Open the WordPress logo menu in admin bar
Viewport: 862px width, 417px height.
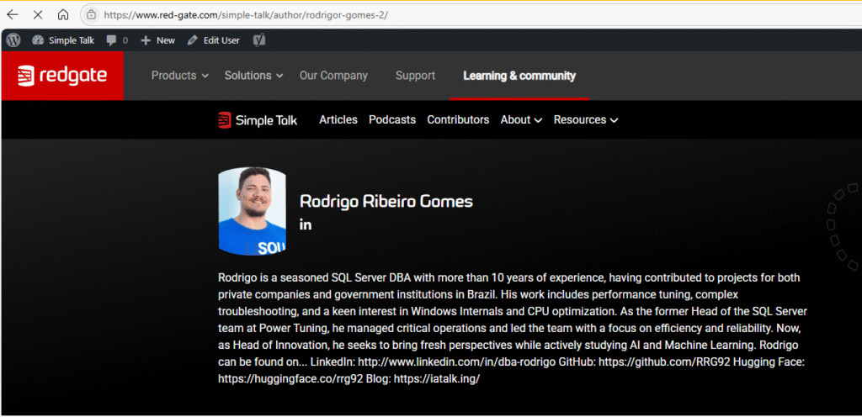pyautogui.click(x=13, y=40)
